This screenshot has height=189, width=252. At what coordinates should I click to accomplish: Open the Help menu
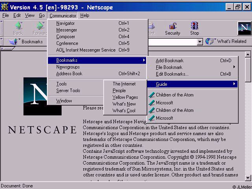click(85, 15)
